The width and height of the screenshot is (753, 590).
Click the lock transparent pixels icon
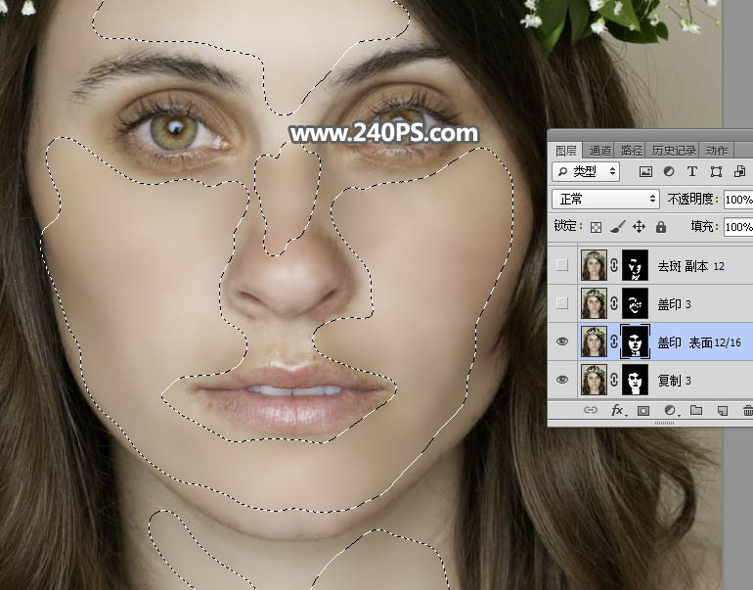(x=595, y=227)
